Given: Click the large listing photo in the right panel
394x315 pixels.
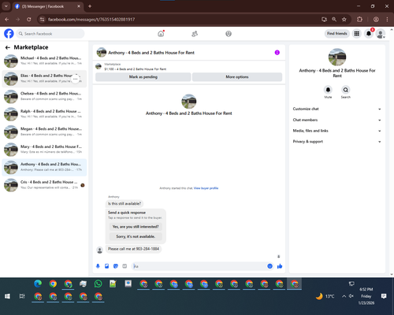Looking at the screenshot, I should click(x=337, y=57).
